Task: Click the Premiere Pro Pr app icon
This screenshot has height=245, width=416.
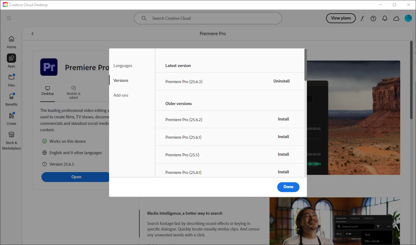Action: pyautogui.click(x=49, y=67)
